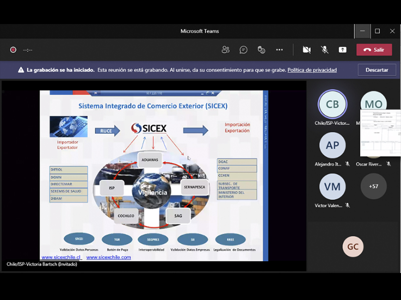
Task: Close the remote session bar in slide
Action: click(x=213, y=93)
